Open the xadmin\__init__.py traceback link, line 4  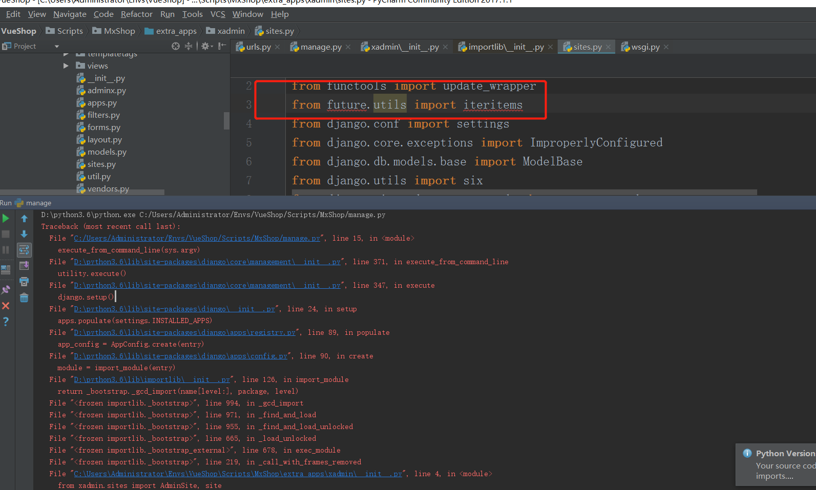[x=238, y=474]
